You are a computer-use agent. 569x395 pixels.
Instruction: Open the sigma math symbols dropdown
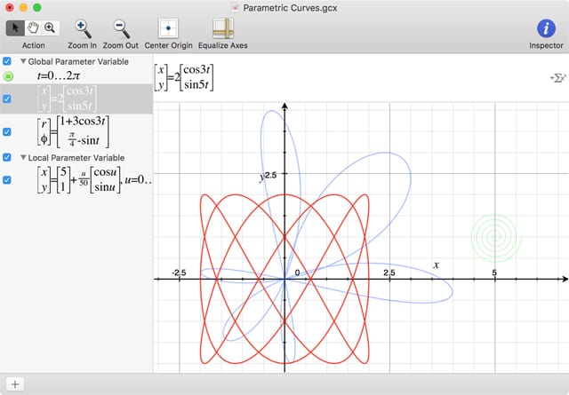pyautogui.click(x=557, y=78)
